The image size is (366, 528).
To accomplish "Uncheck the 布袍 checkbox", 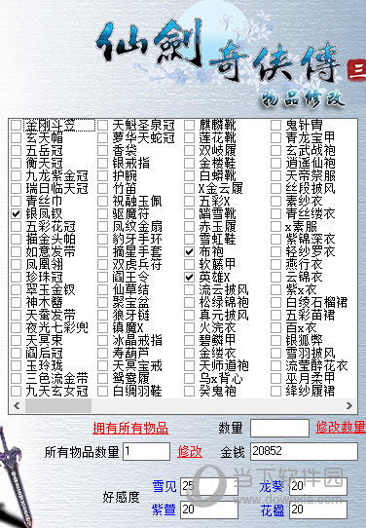I will pyautogui.click(x=190, y=252).
